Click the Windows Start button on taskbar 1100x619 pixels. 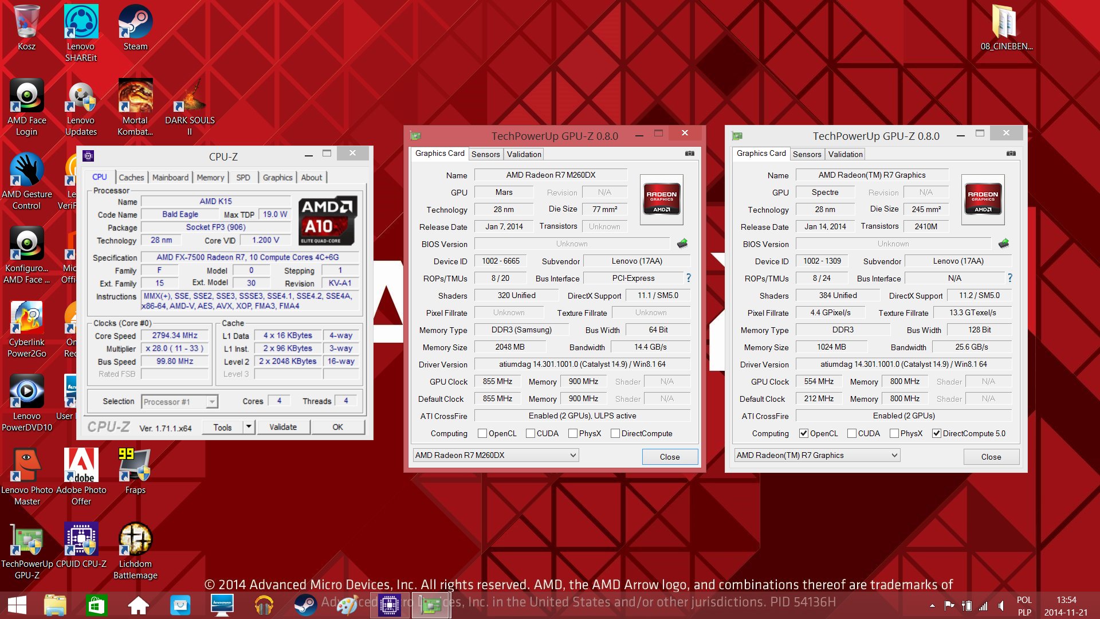pos(17,605)
